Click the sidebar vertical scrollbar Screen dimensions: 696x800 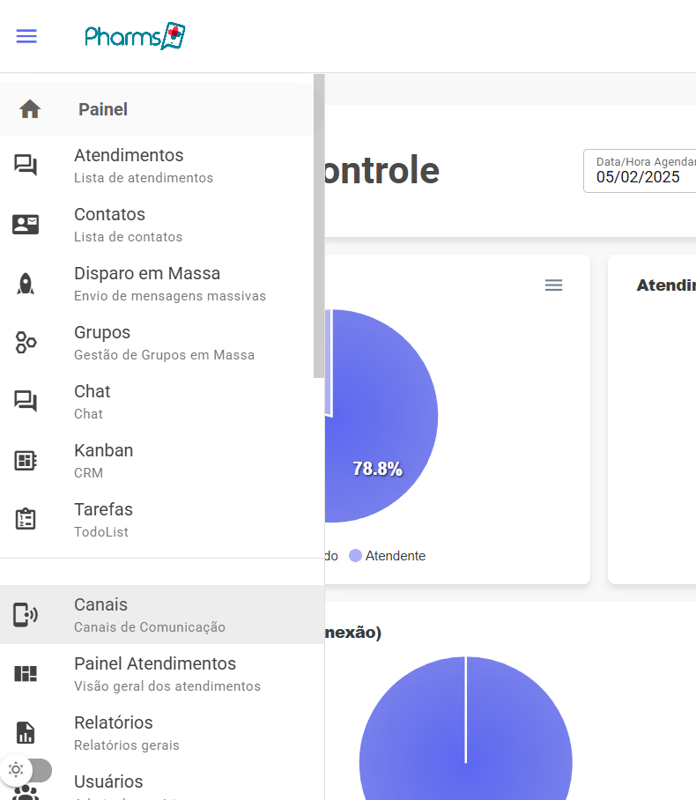pos(319,226)
